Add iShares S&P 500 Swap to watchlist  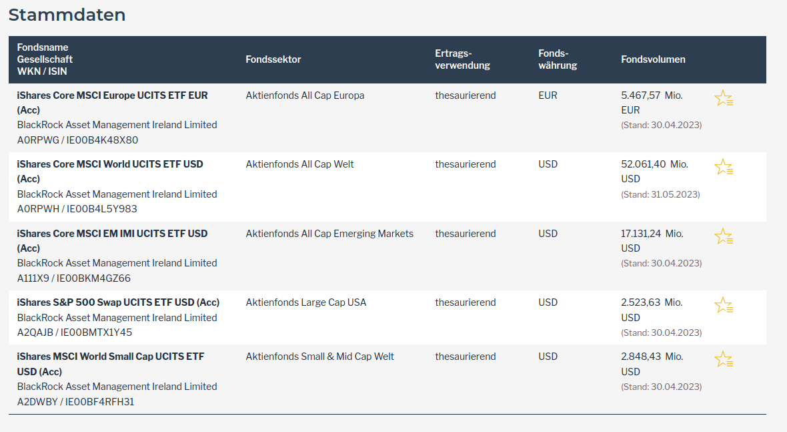[x=723, y=306]
